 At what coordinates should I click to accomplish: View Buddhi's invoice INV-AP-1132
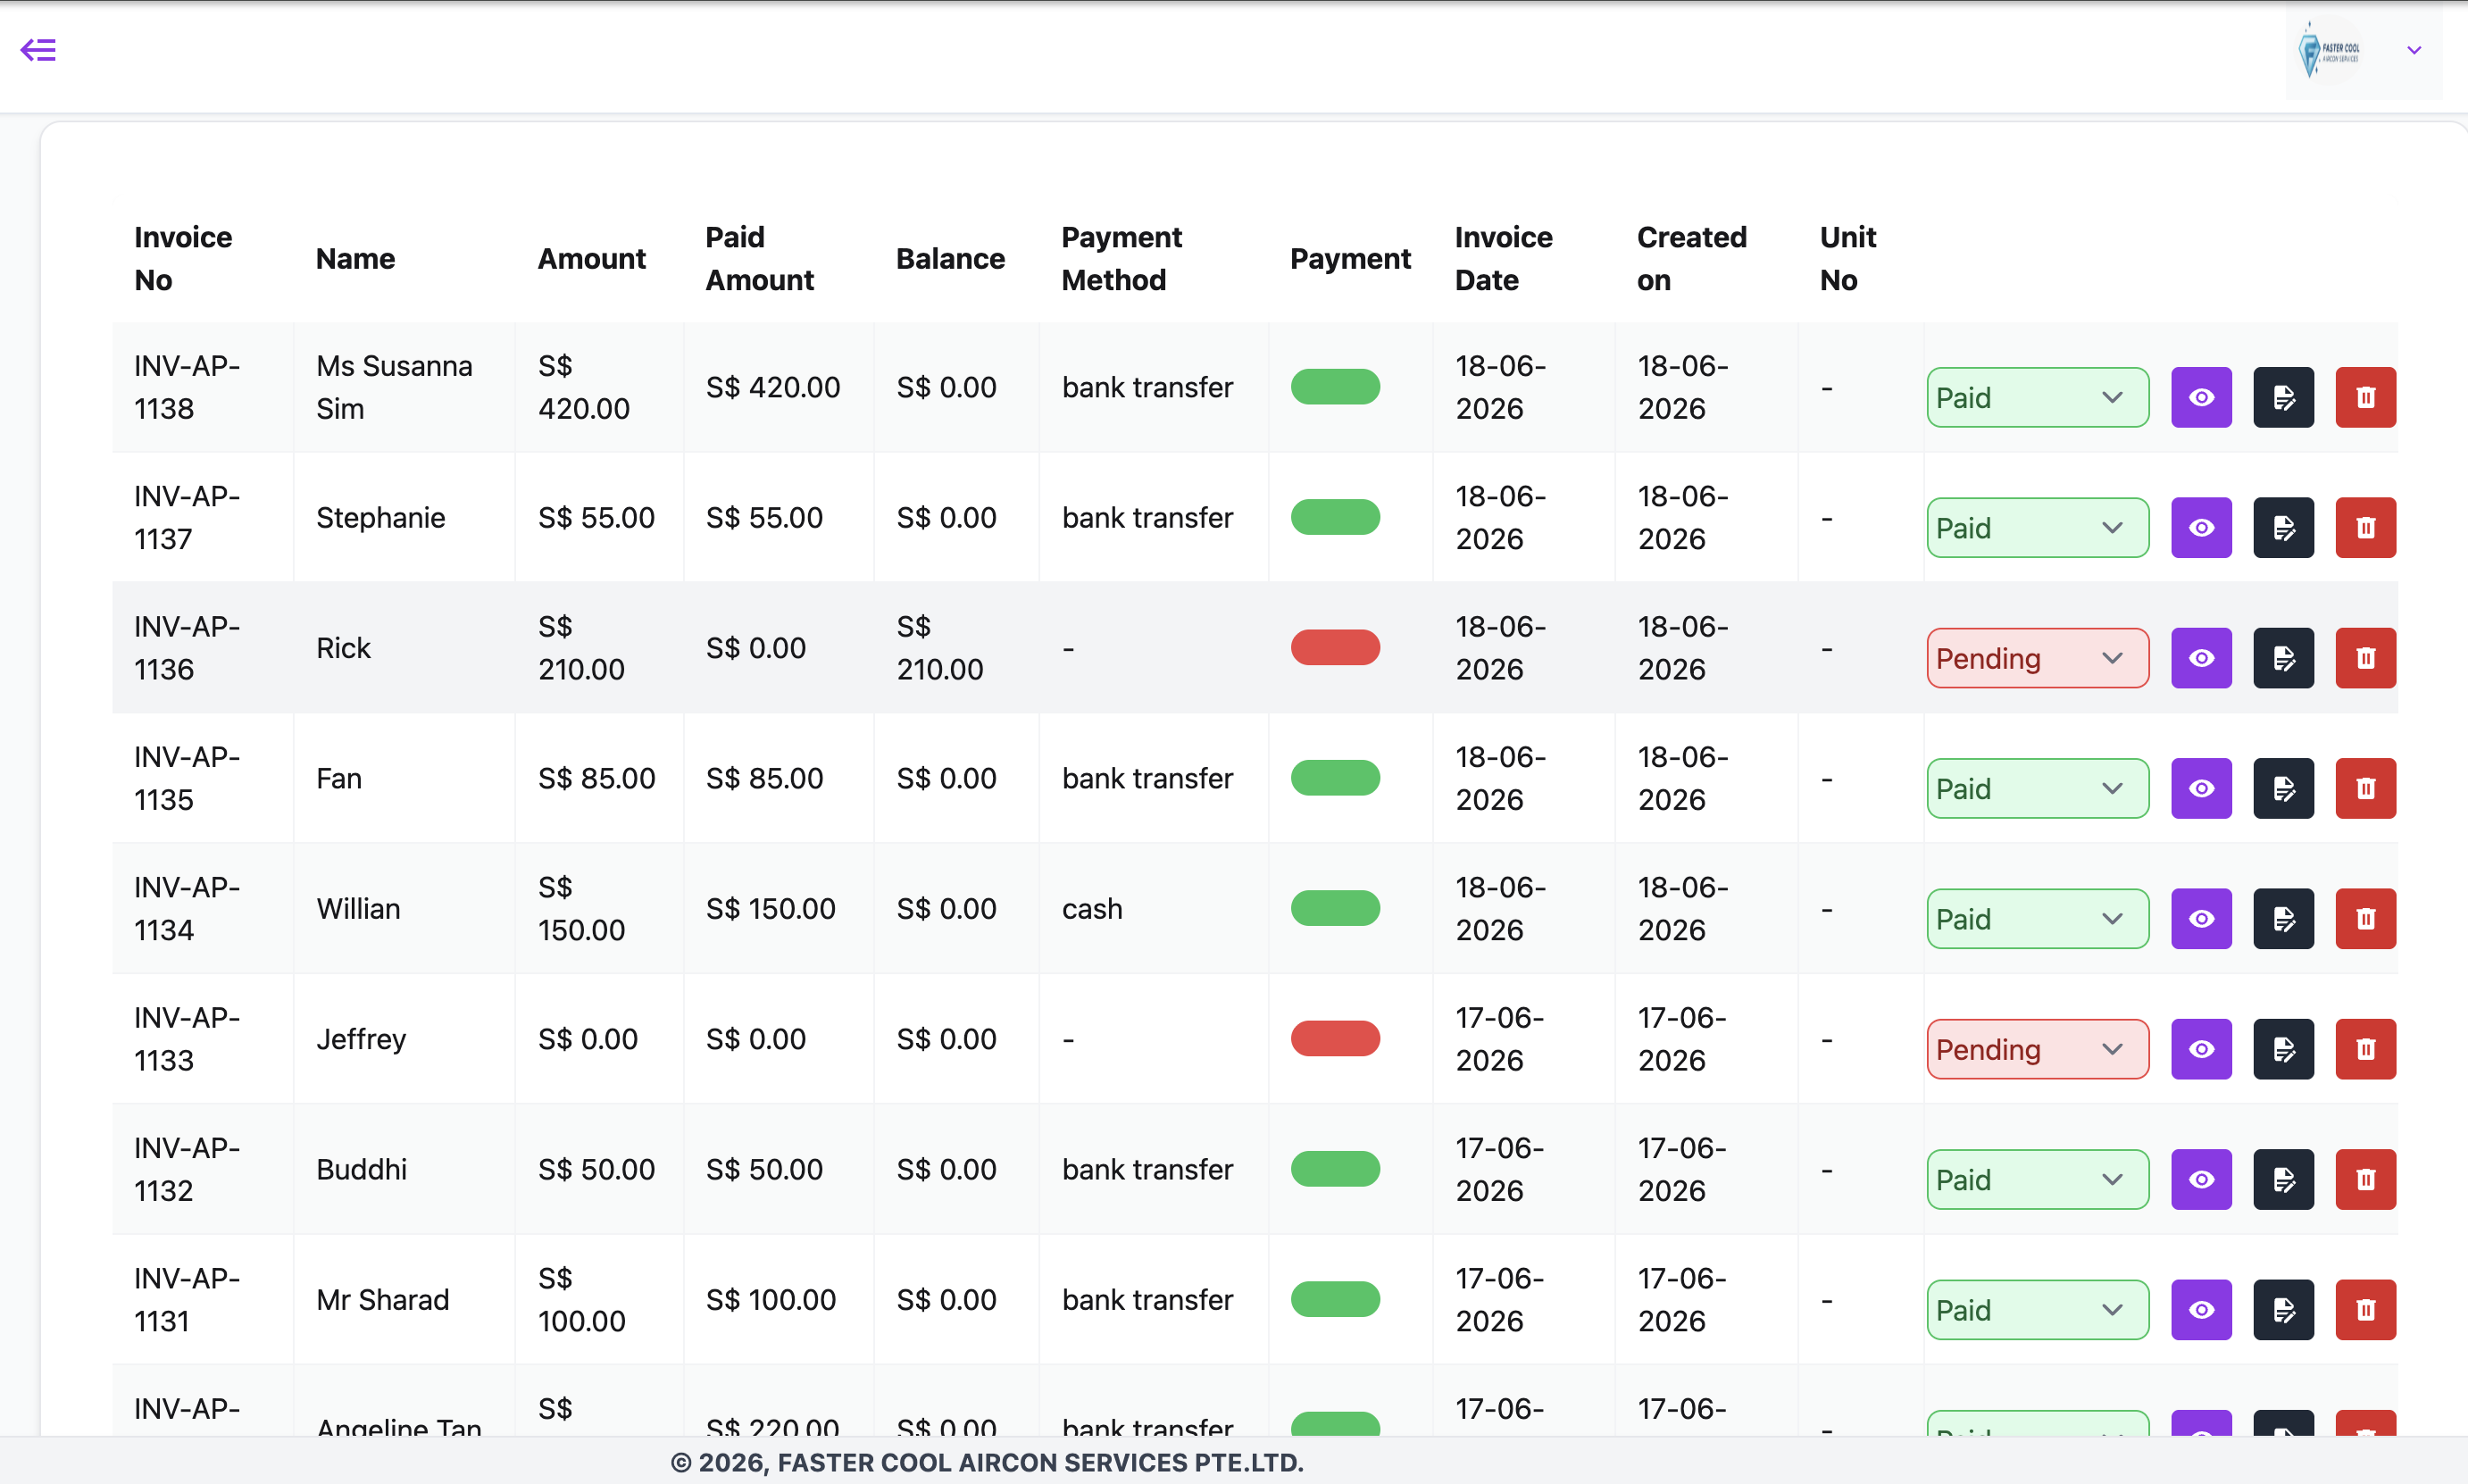click(2201, 1179)
